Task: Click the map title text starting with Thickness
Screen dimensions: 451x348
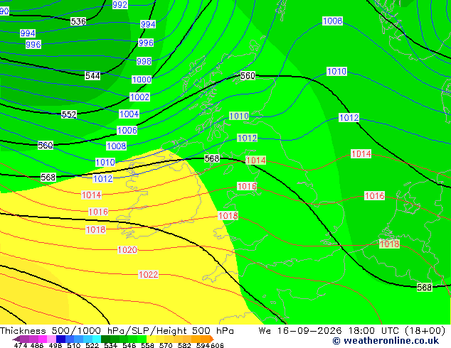Action: 117,331
